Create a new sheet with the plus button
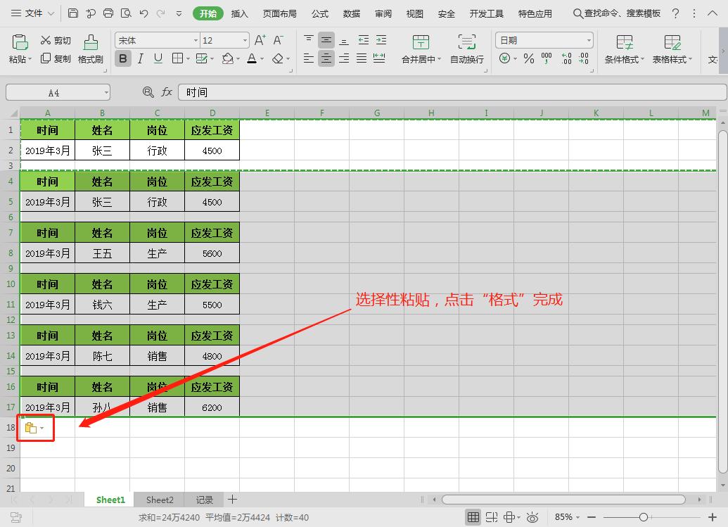 232,500
